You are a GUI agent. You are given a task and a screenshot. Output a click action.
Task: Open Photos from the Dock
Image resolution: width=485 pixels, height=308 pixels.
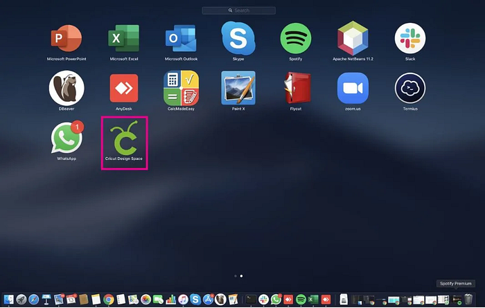pos(145,300)
